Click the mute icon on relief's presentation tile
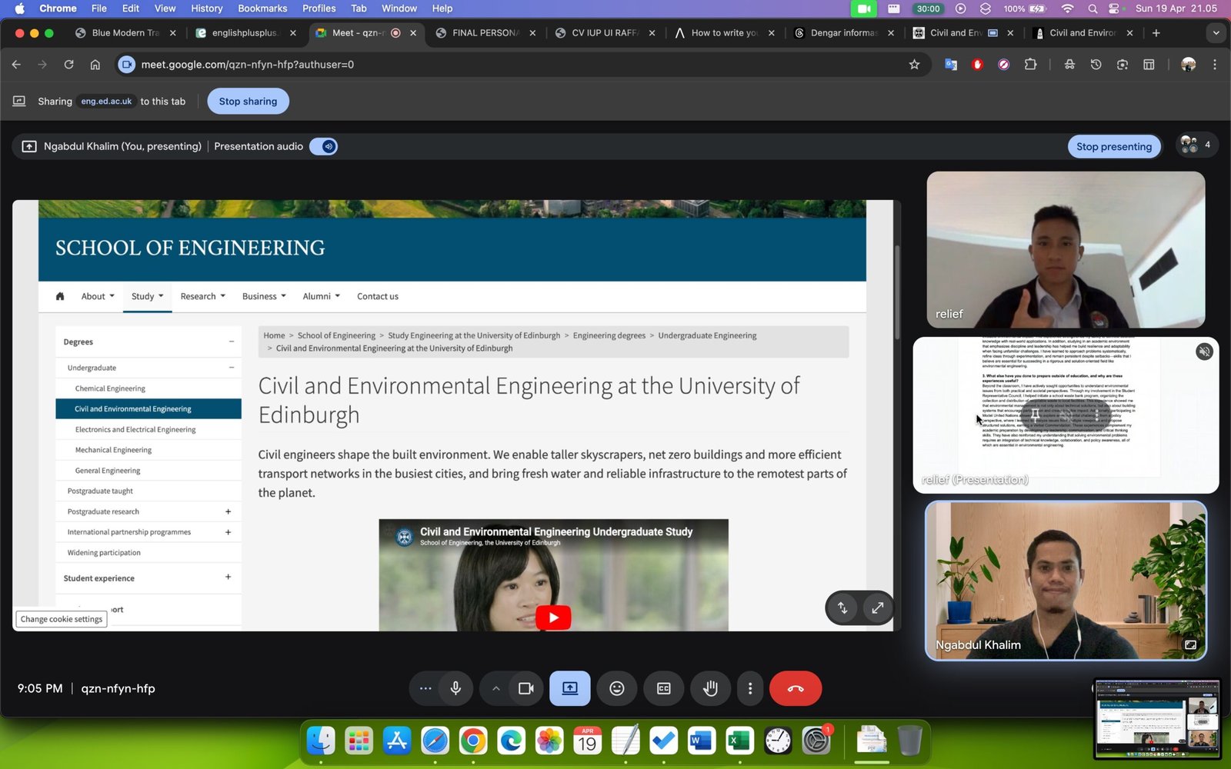Screen dimensions: 1231x769 point(1204,351)
